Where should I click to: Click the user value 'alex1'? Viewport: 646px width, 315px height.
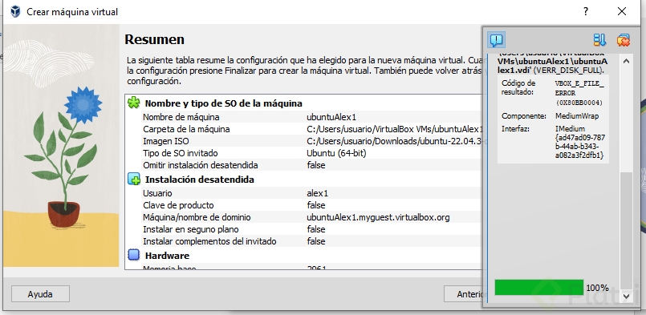317,193
